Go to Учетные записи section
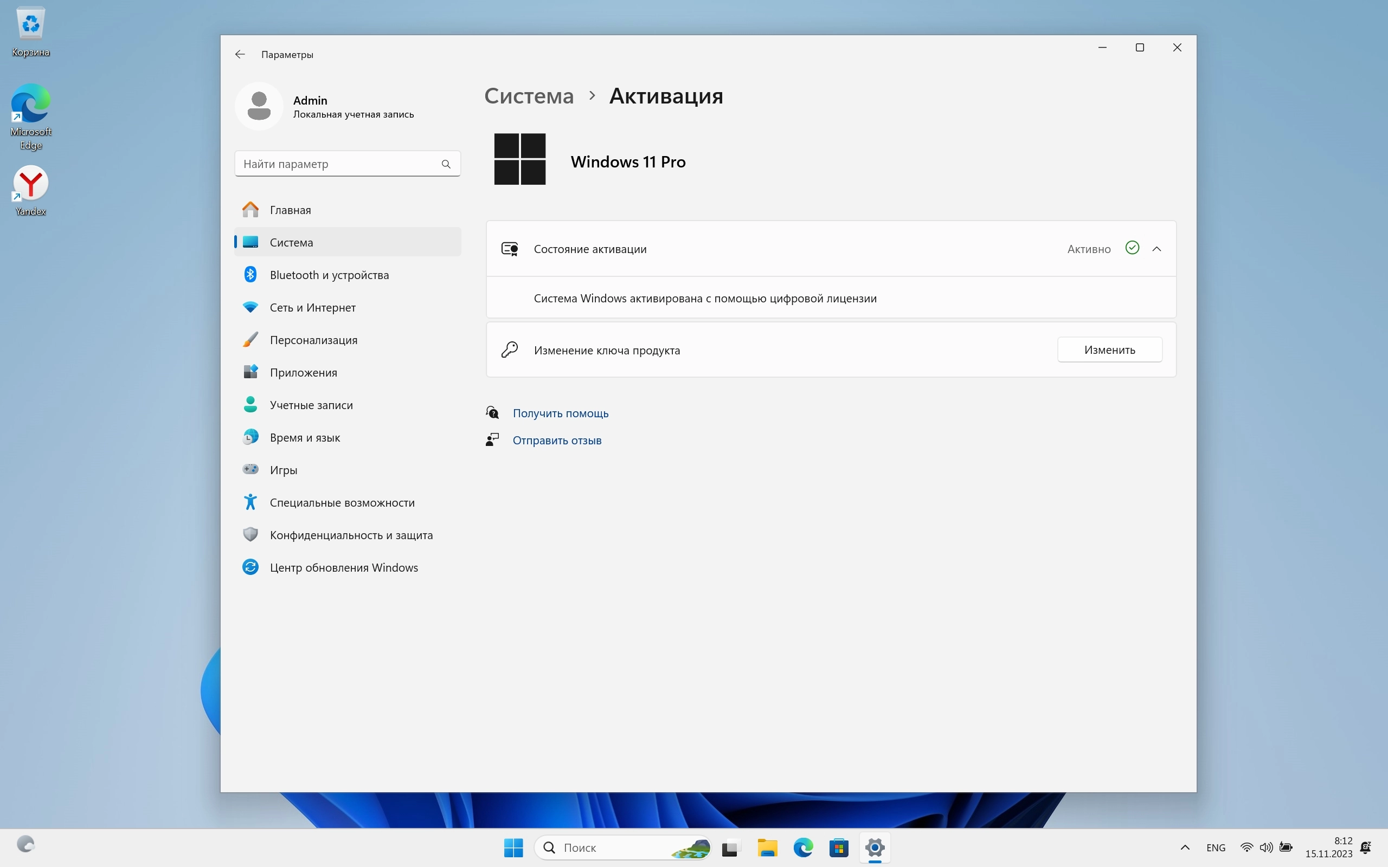The height and width of the screenshot is (867, 1388). [x=311, y=405]
